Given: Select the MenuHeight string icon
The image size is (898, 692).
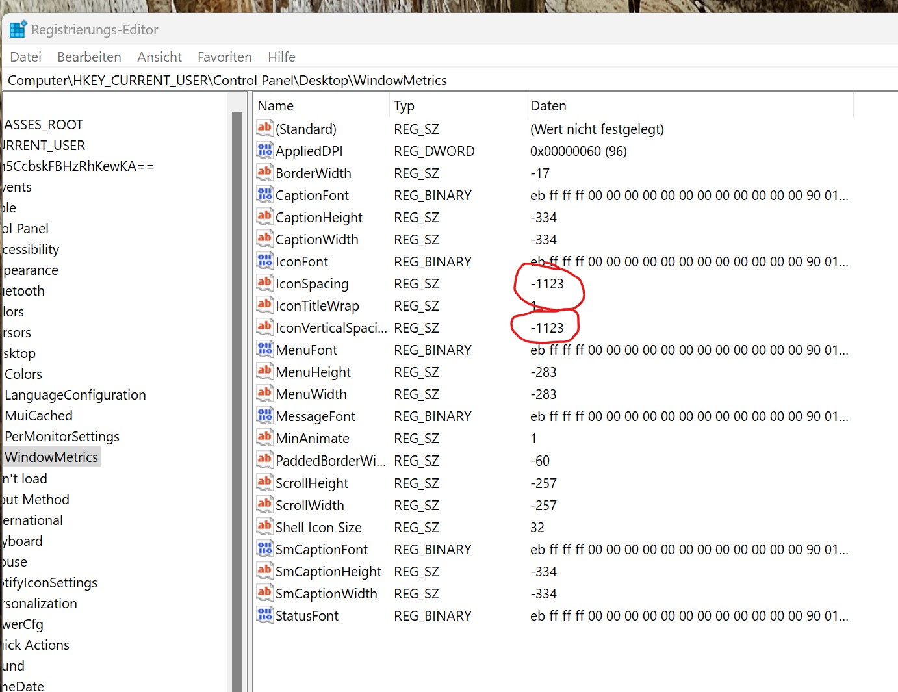Looking at the screenshot, I should point(264,371).
